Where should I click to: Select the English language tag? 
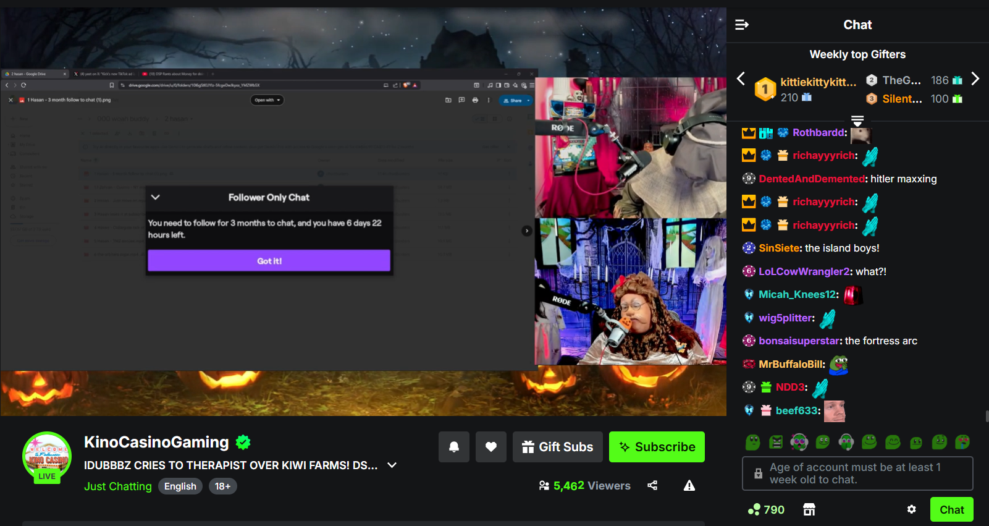[x=180, y=486]
